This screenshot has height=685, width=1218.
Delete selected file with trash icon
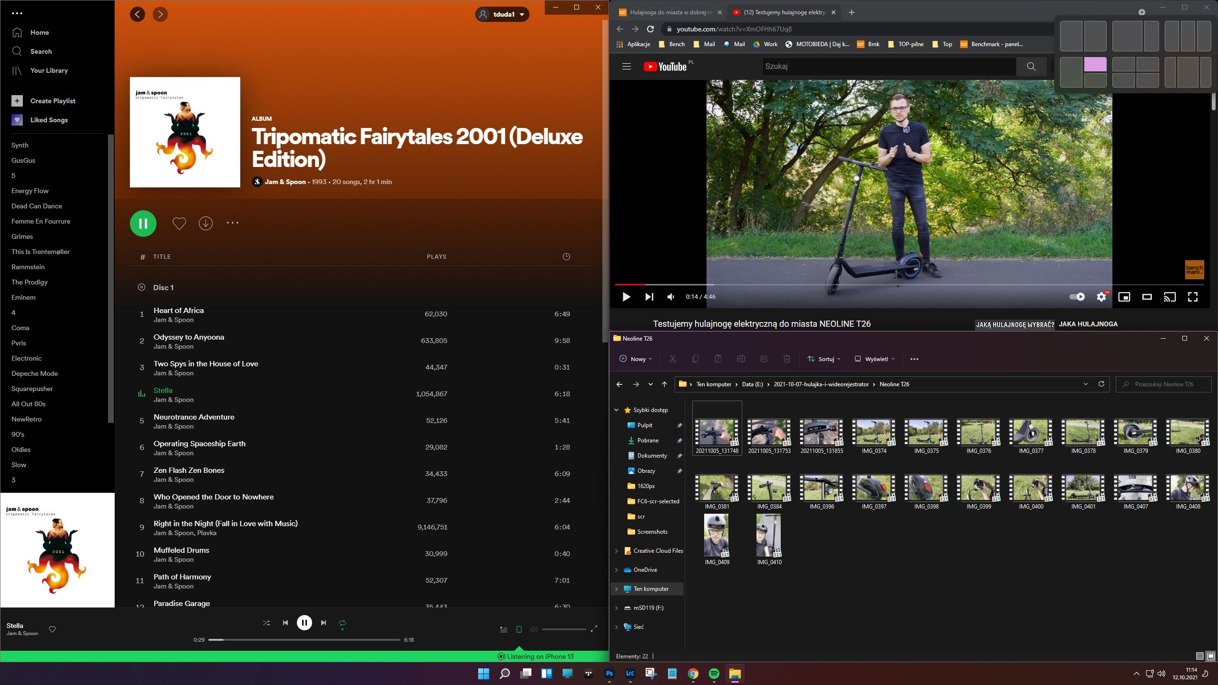787,359
